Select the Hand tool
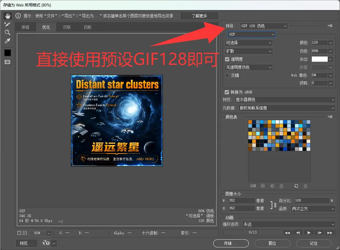The height and width of the screenshot is (250, 340). (x=7, y=16)
